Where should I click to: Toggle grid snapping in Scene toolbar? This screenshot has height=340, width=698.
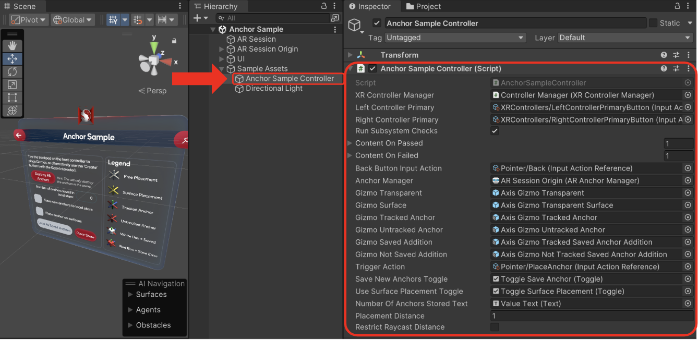tap(138, 20)
